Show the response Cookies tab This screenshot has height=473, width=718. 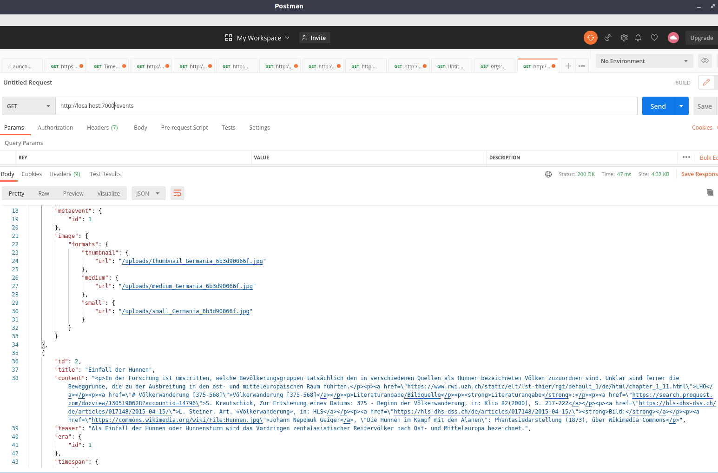click(32, 174)
